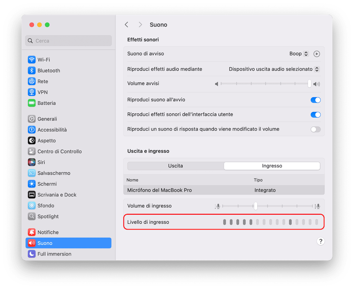
Task: Go back using the left chevron
Action: click(126, 25)
